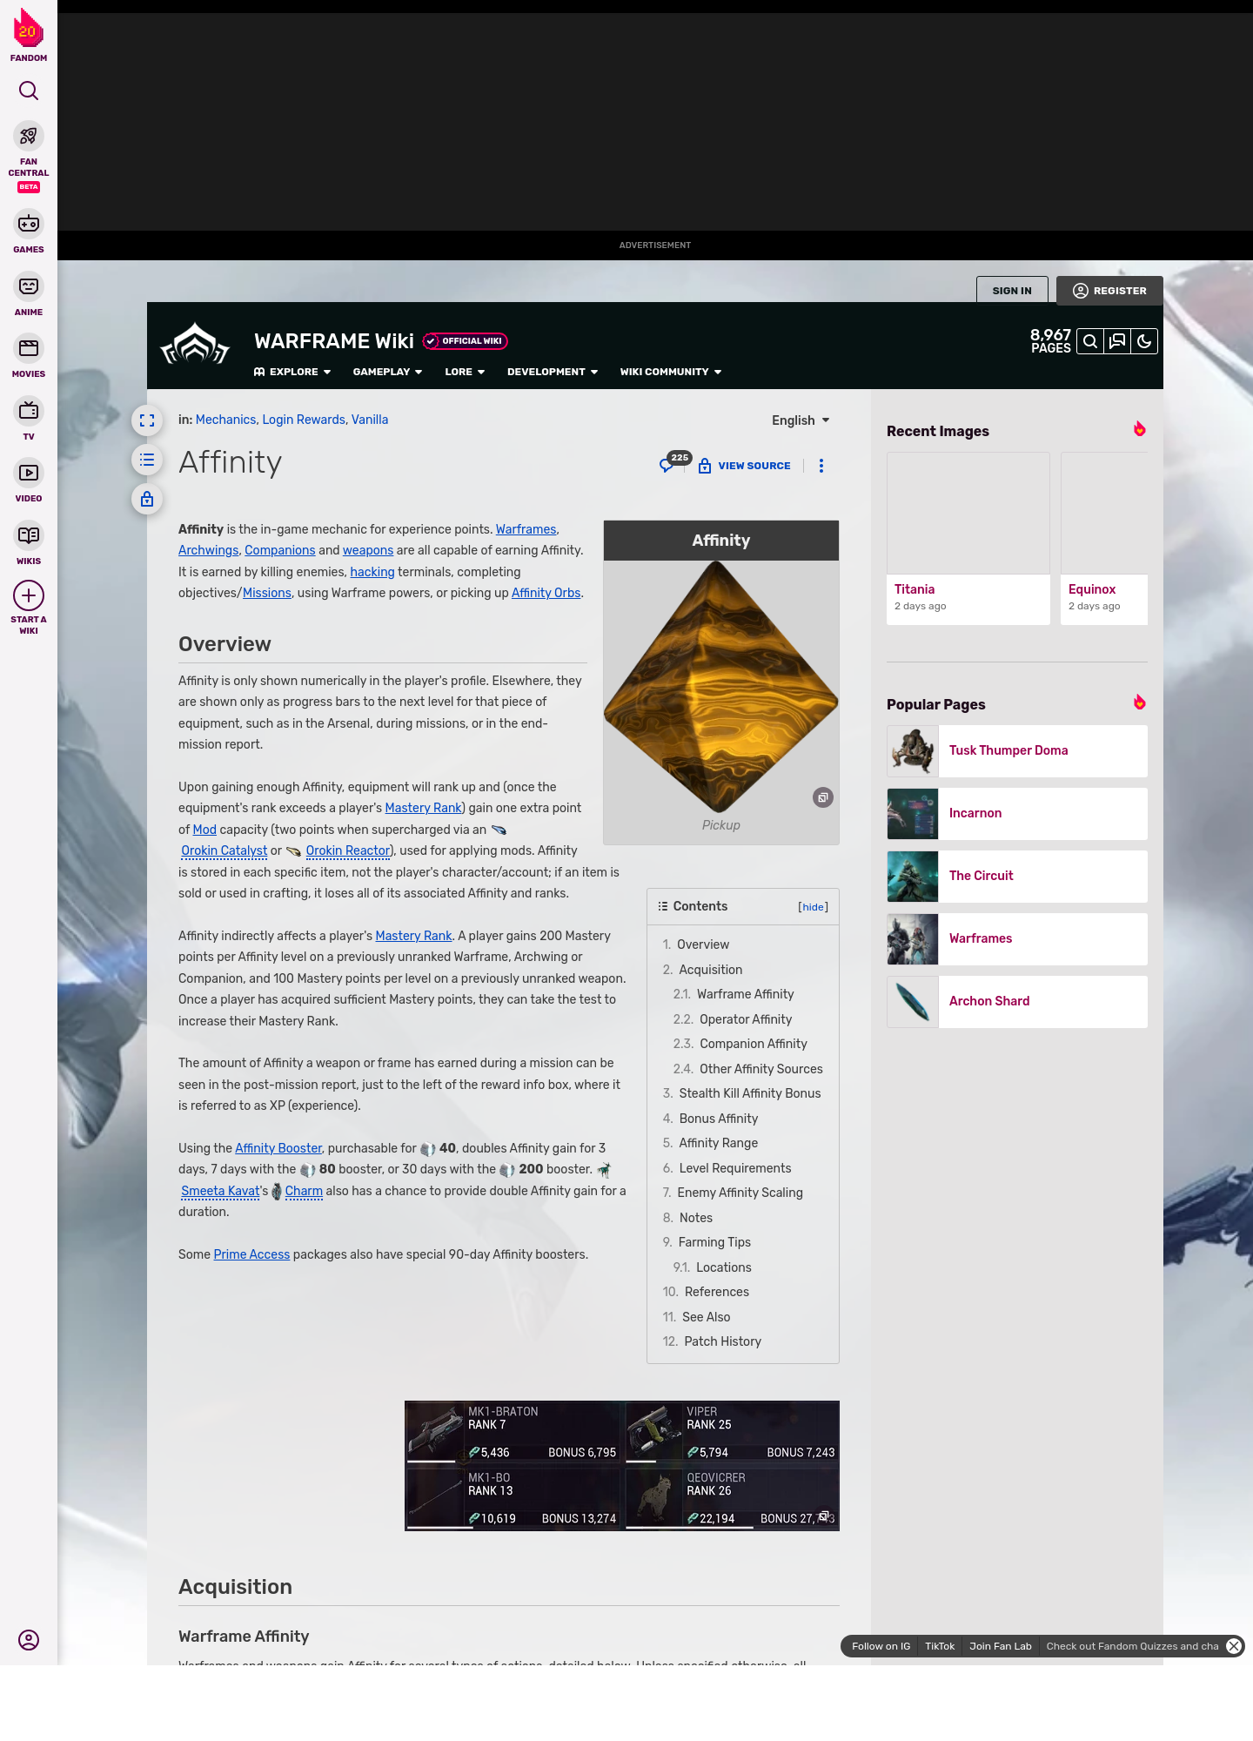
Task: Expand the Wiki Community menu
Action: point(671,372)
